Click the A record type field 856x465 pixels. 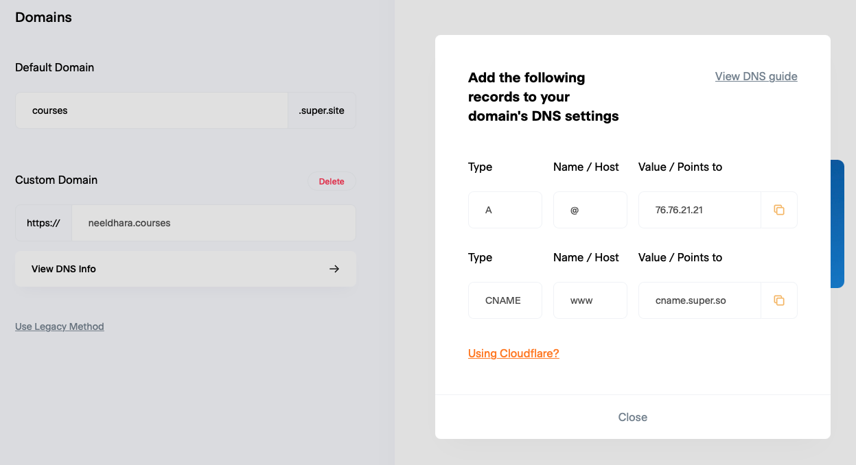505,210
